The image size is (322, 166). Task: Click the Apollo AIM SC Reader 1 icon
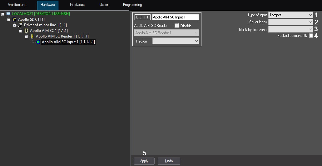(32, 36)
